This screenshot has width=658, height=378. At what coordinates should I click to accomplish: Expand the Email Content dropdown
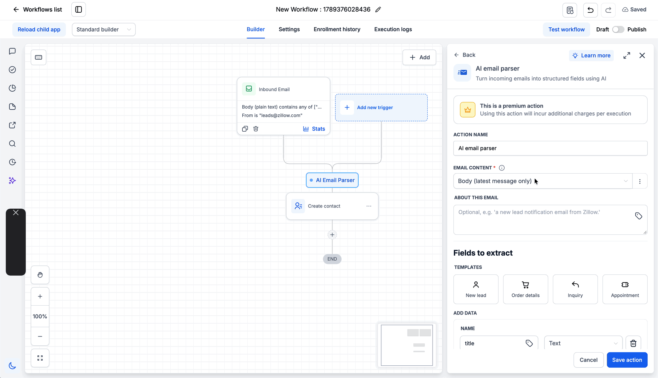click(543, 181)
